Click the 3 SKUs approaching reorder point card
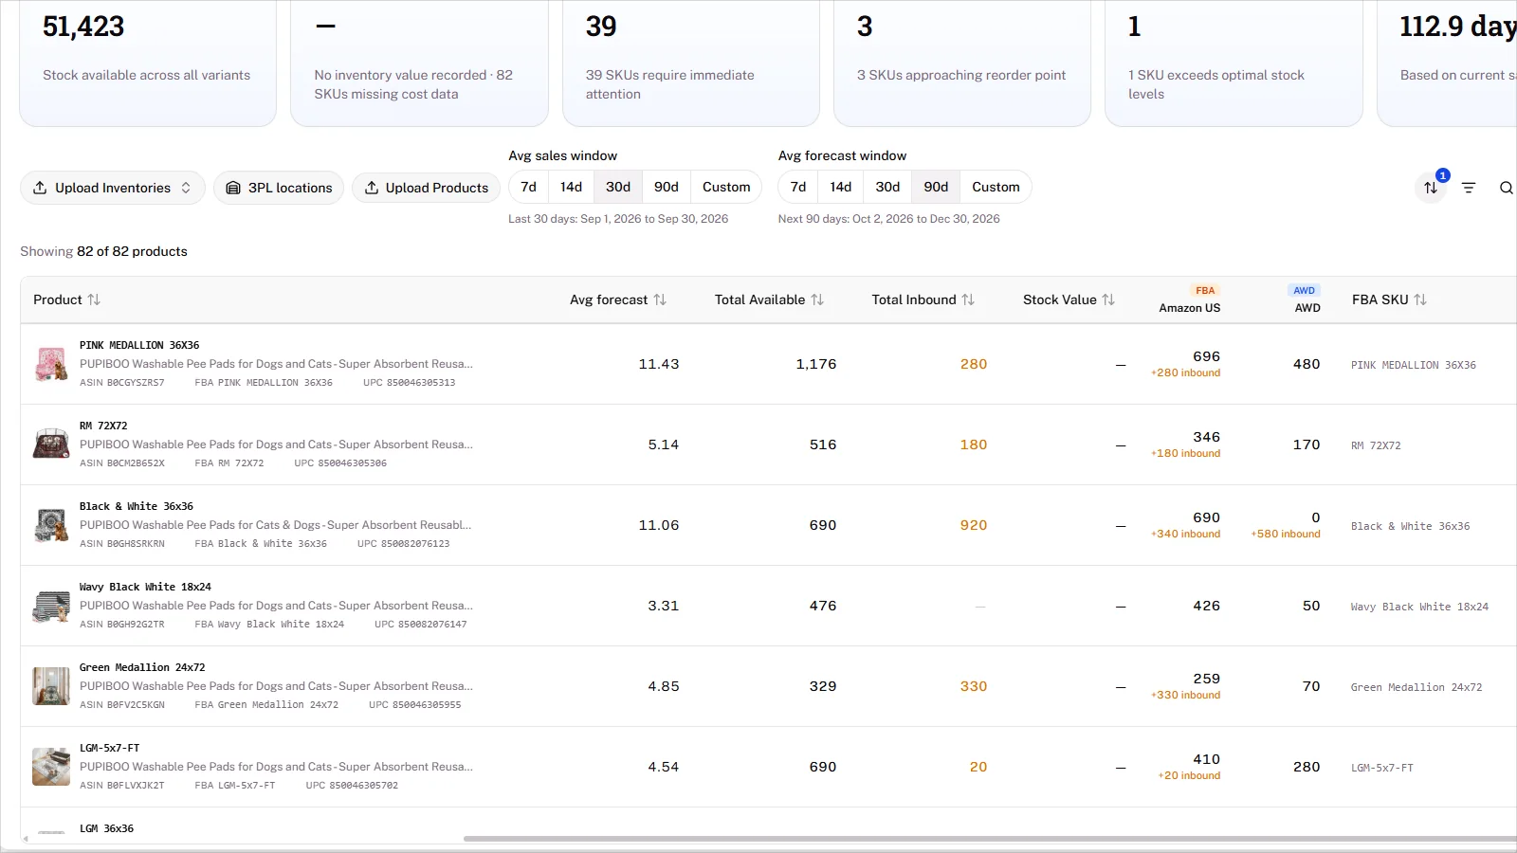This screenshot has height=853, width=1517. tap(962, 63)
